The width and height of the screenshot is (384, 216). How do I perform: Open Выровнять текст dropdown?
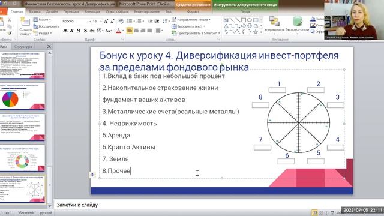point(188,26)
